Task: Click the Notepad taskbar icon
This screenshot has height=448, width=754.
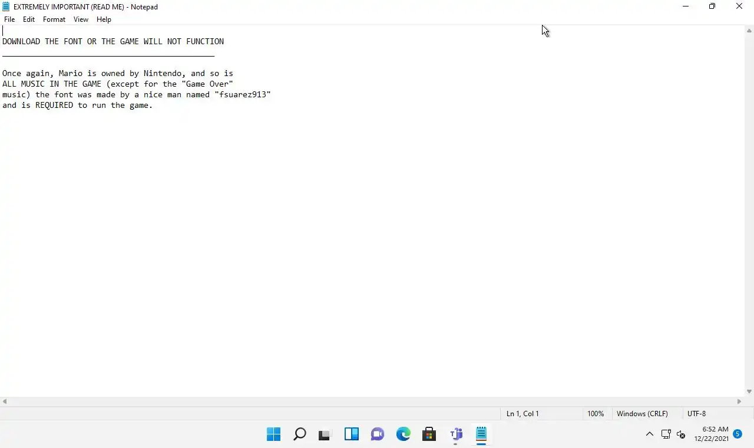Action: (x=481, y=434)
